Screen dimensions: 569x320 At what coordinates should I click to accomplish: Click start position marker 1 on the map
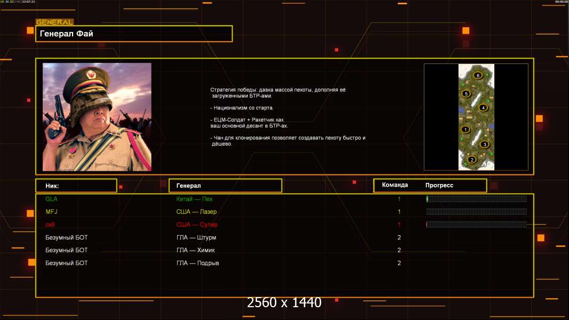click(x=465, y=130)
